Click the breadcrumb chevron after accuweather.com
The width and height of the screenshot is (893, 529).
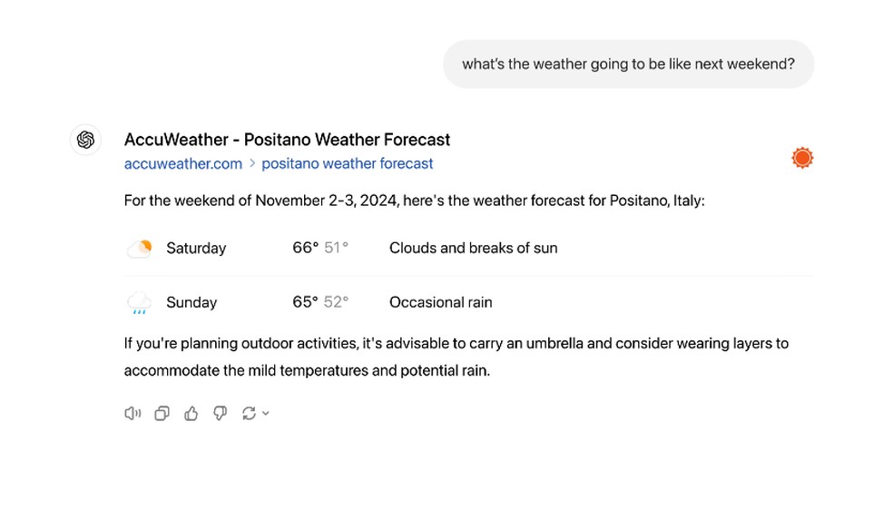pos(252,164)
